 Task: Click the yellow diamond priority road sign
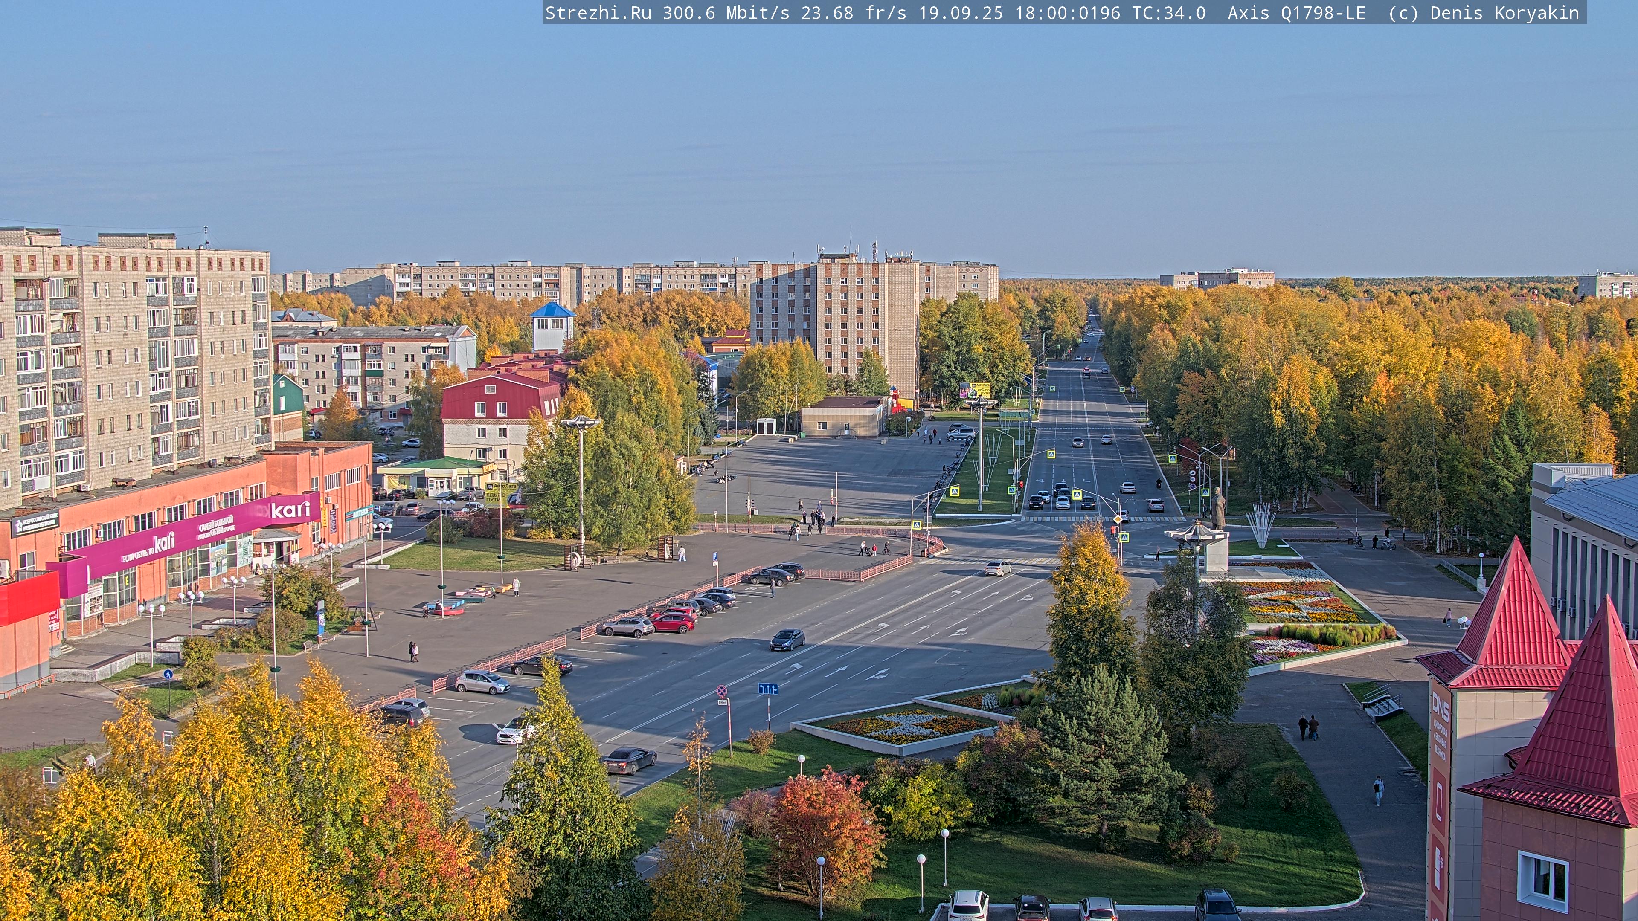tap(1117, 519)
